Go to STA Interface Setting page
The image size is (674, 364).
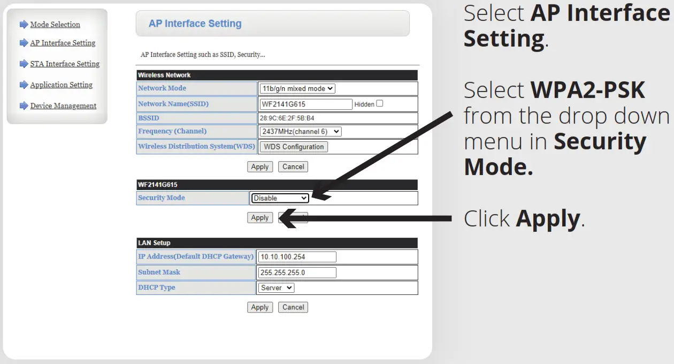pyautogui.click(x=65, y=64)
